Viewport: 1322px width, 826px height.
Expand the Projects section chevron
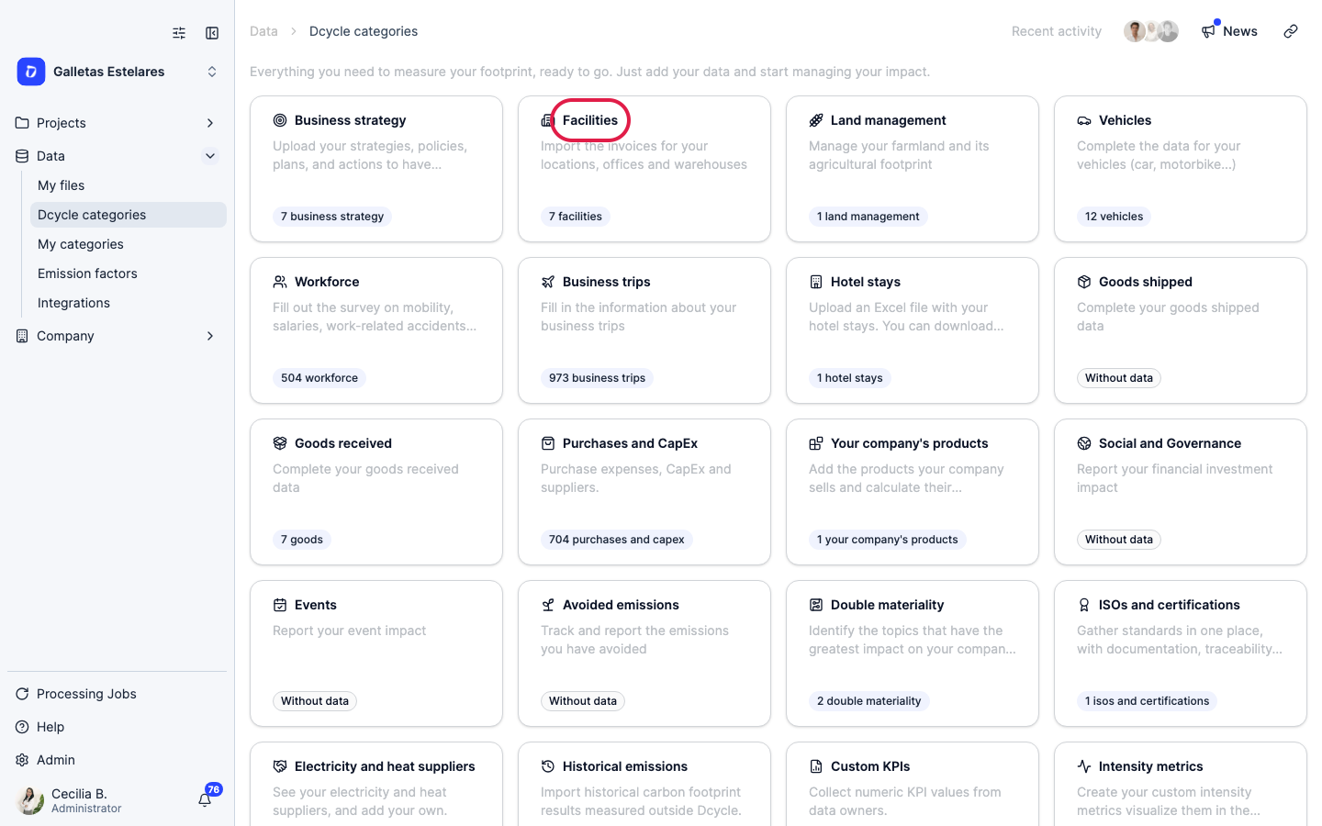click(x=210, y=123)
